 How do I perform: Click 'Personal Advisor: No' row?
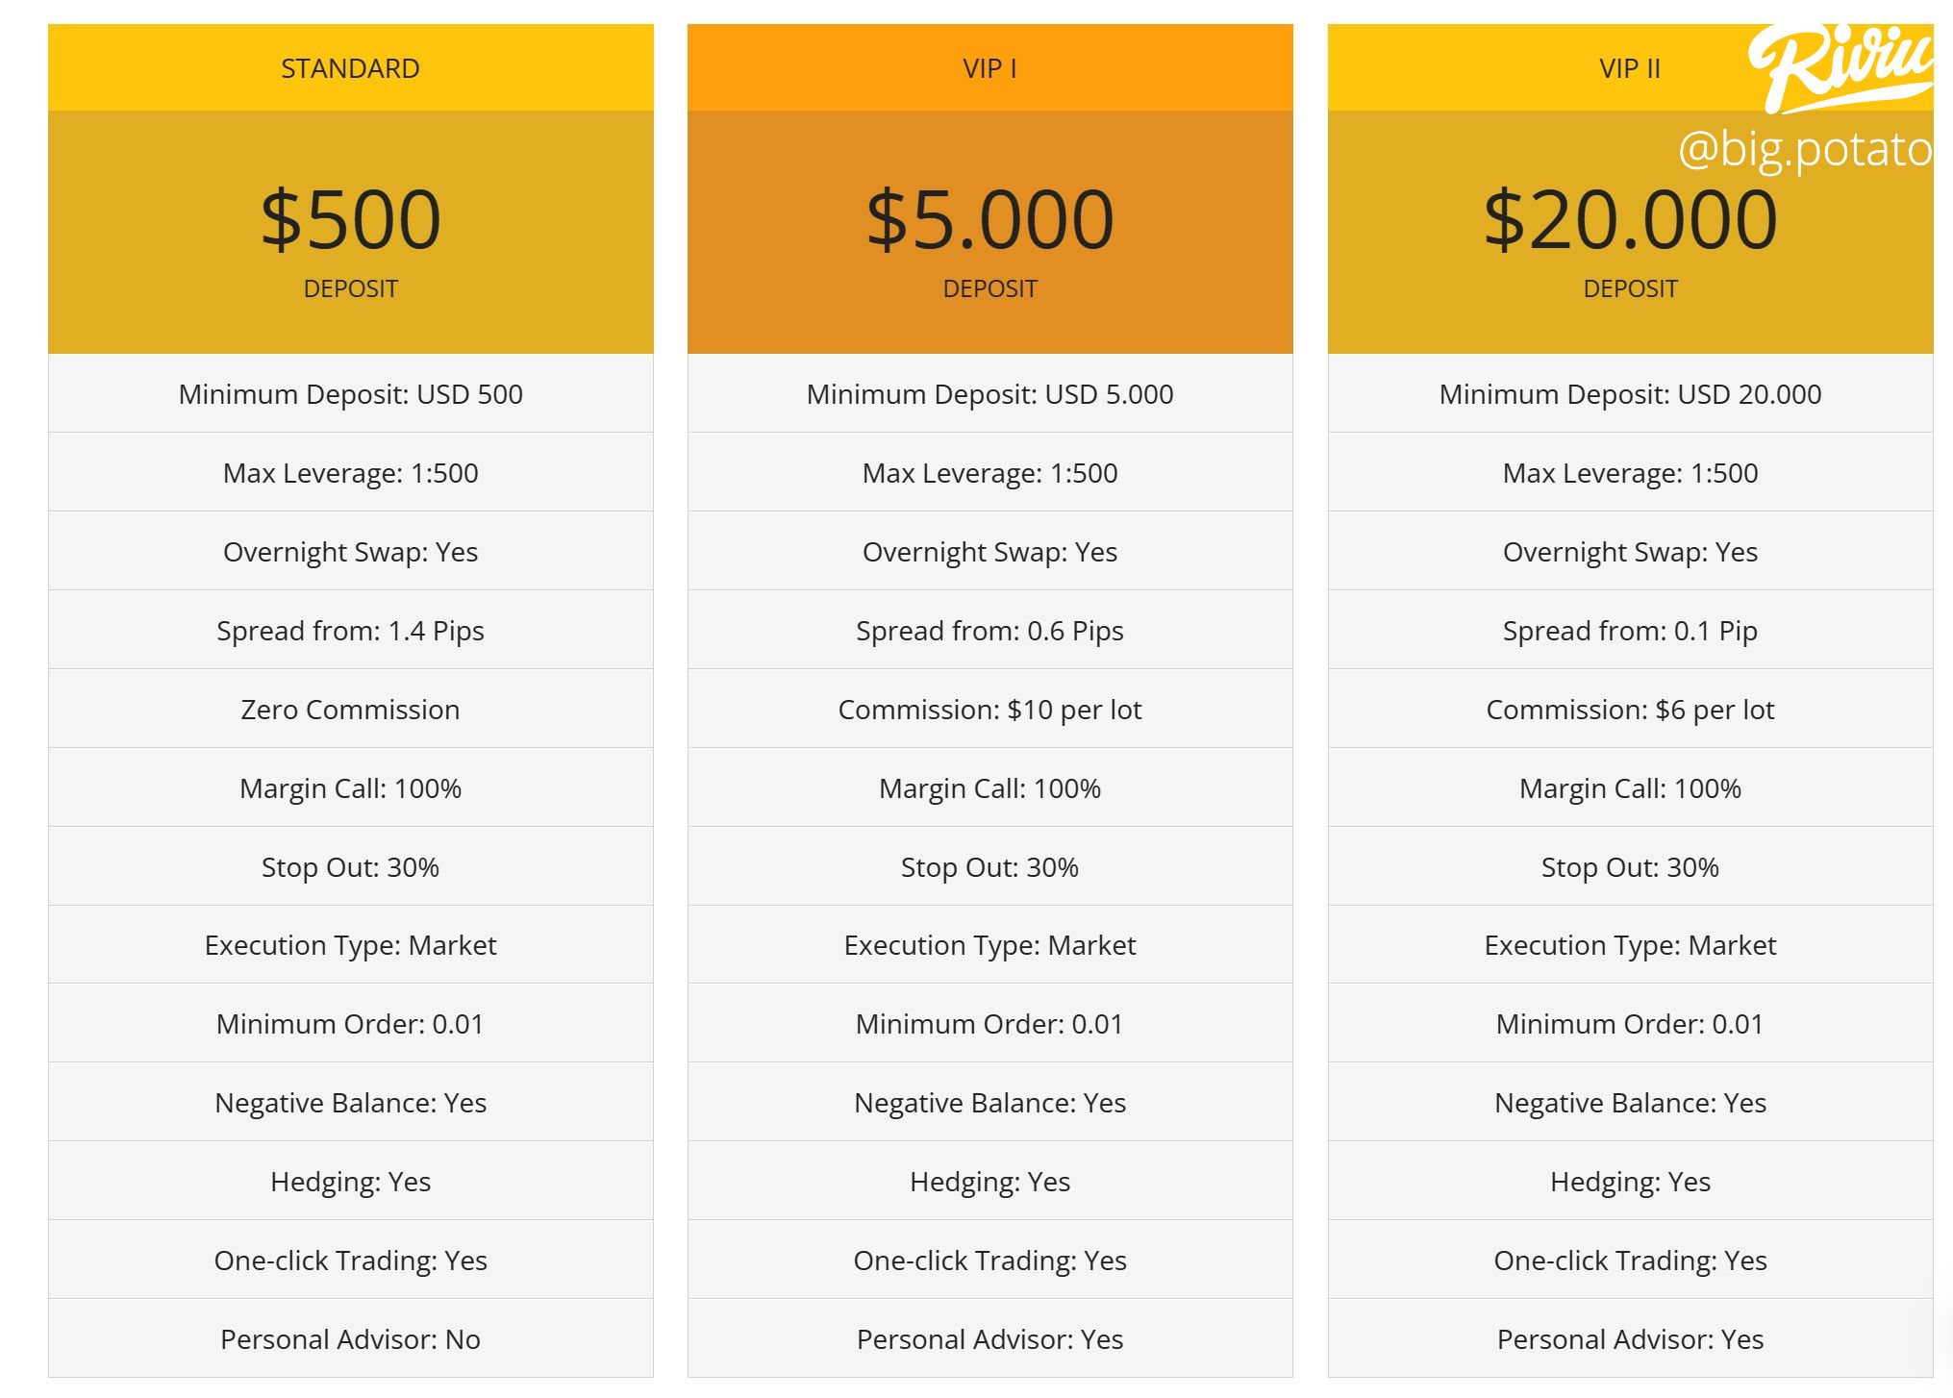pyautogui.click(x=350, y=1339)
